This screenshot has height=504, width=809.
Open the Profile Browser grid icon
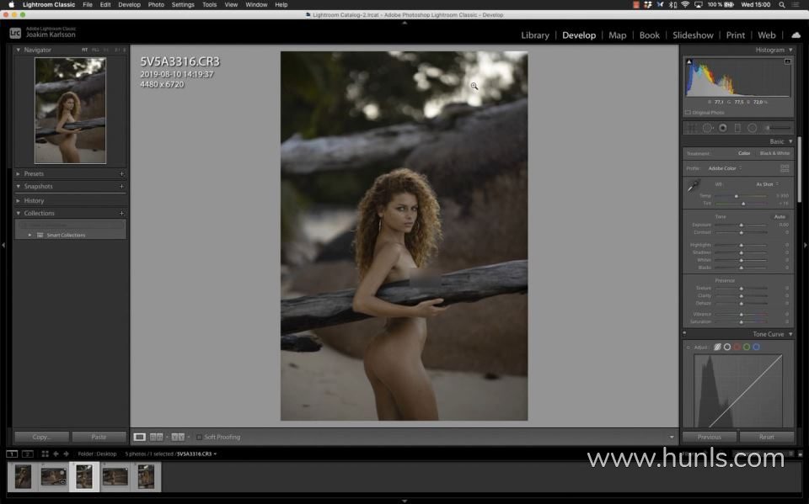point(785,168)
